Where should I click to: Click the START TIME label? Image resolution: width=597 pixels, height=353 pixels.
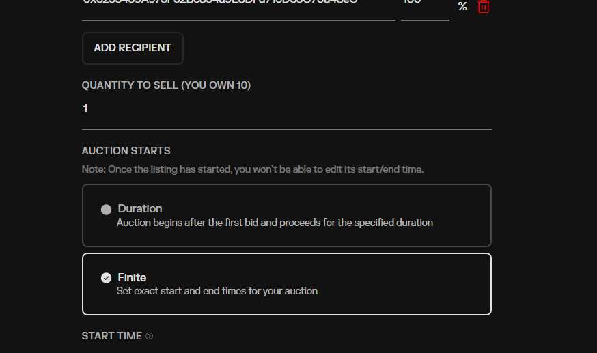(x=112, y=336)
